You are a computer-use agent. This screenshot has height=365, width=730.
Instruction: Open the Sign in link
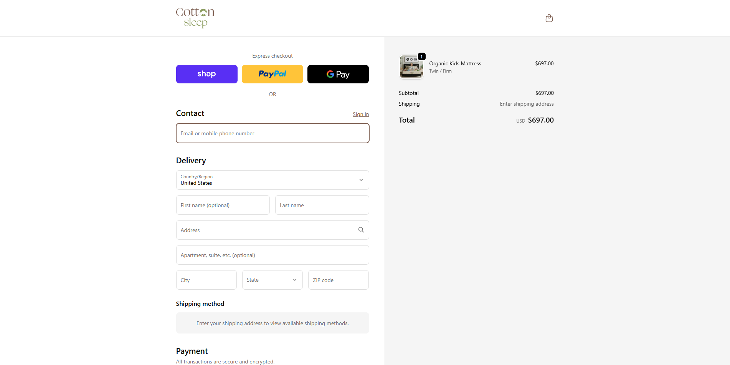point(360,114)
